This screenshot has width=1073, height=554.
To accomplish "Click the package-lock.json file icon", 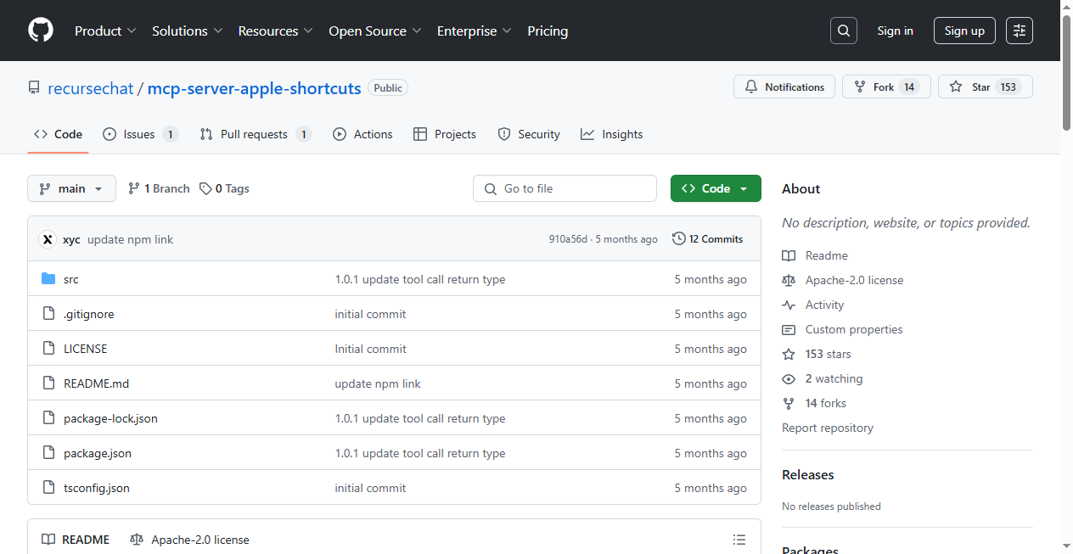I will click(x=48, y=418).
